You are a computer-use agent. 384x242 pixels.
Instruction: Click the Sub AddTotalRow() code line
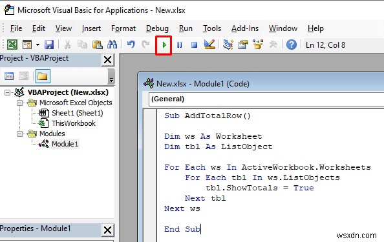[208, 116]
